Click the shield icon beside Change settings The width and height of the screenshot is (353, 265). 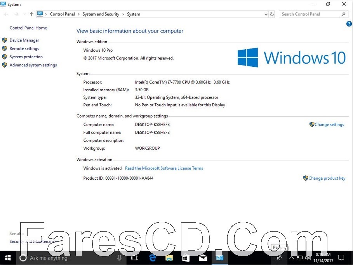312,125
